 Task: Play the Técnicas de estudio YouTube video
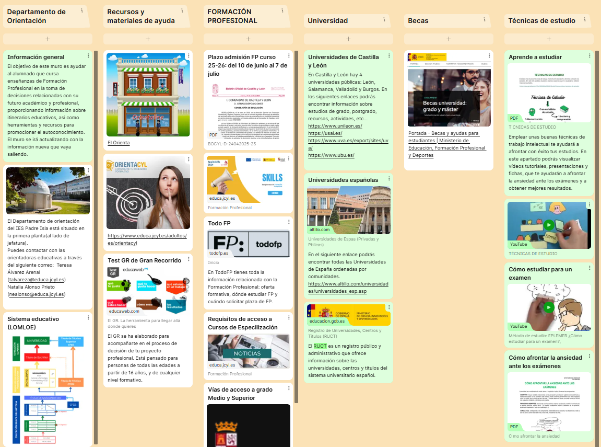549,225
